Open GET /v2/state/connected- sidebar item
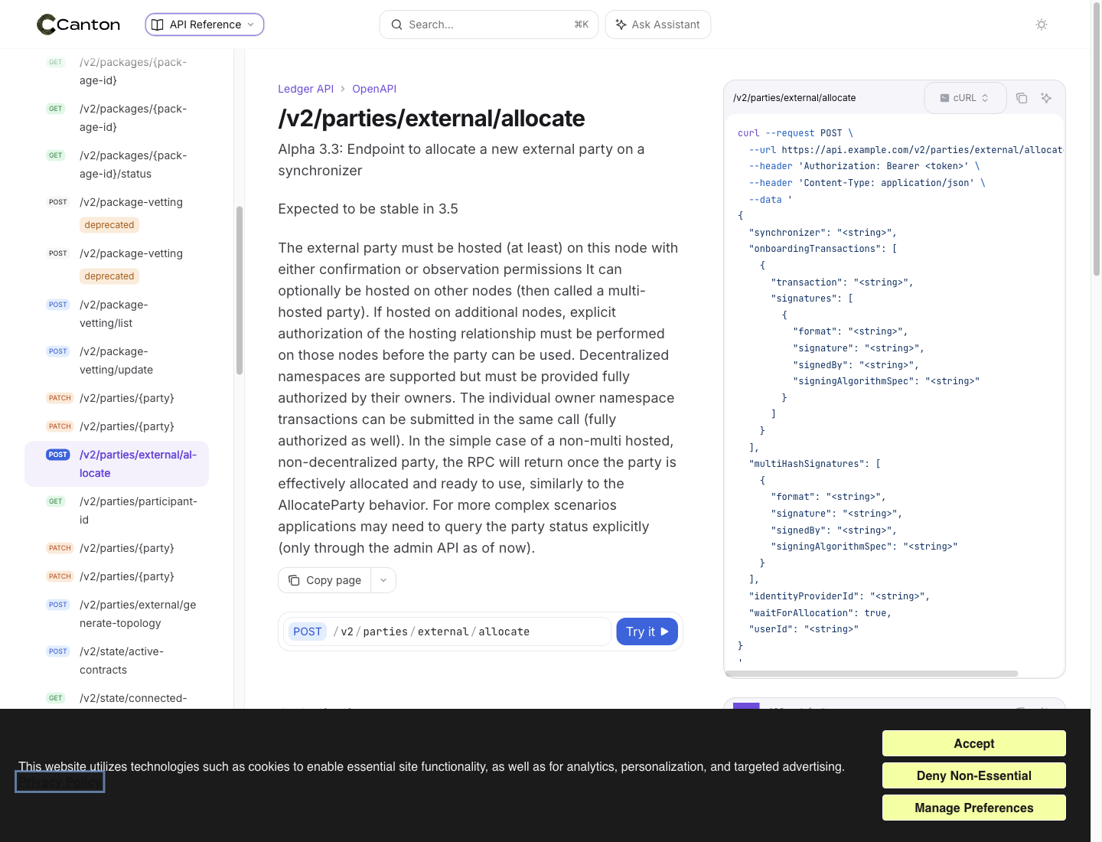Viewport: 1102px width, 842px height. point(117,698)
